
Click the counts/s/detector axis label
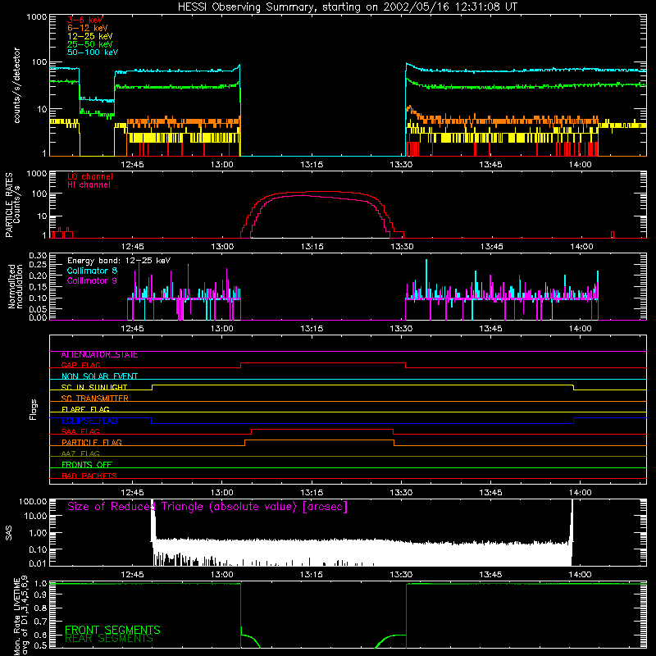(16, 85)
